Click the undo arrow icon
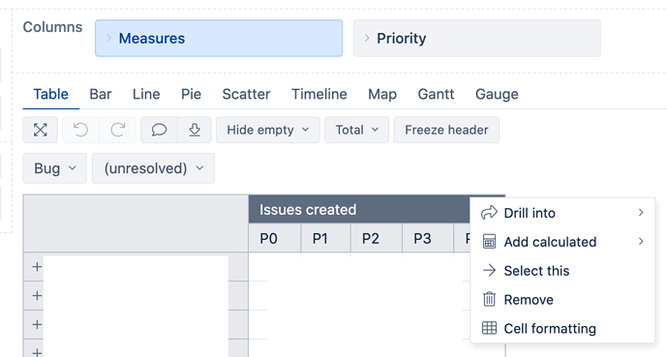This screenshot has height=357, width=667. (x=80, y=130)
